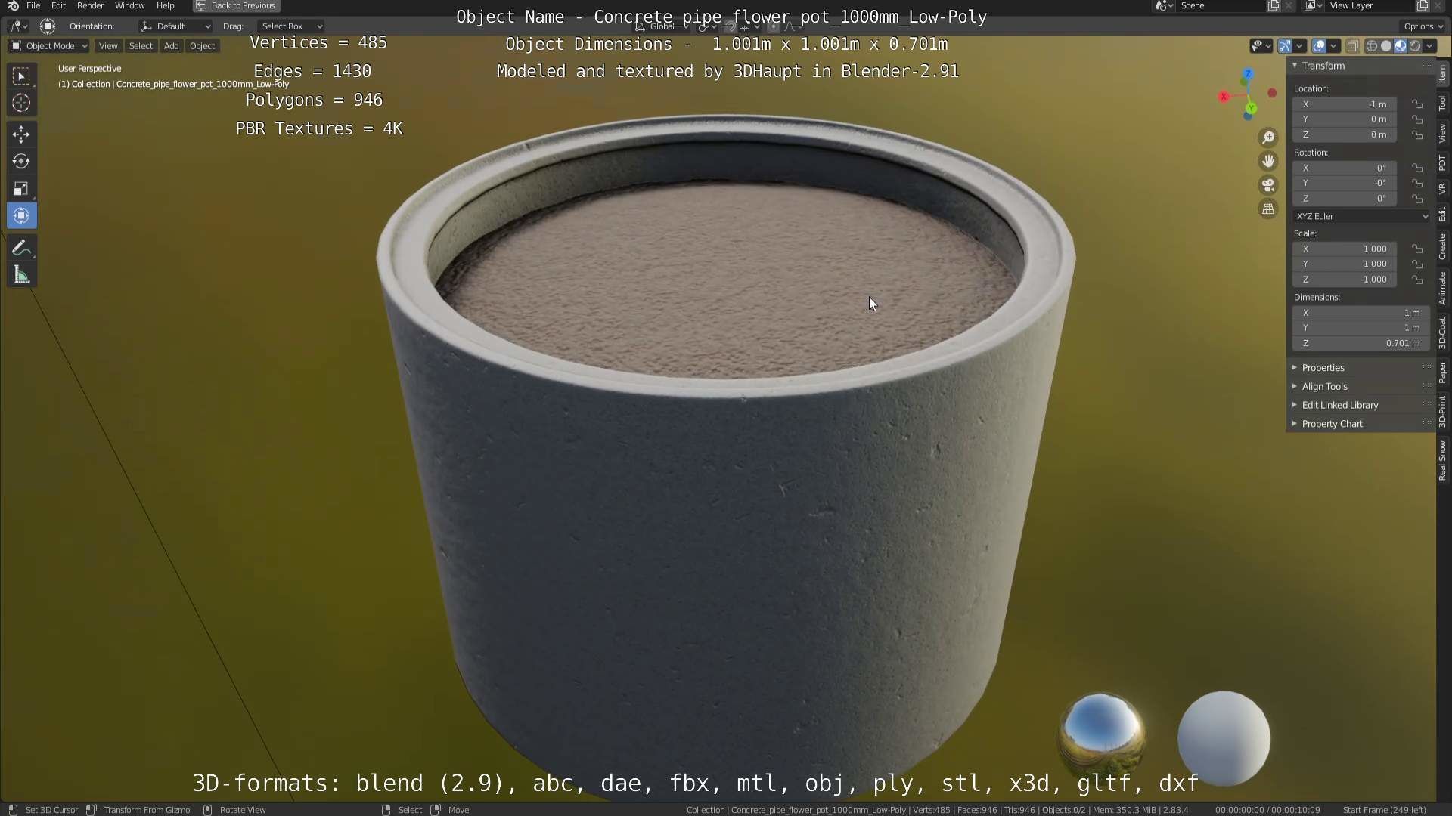Click the Back to Previous button
The width and height of the screenshot is (1452, 816).
click(237, 5)
